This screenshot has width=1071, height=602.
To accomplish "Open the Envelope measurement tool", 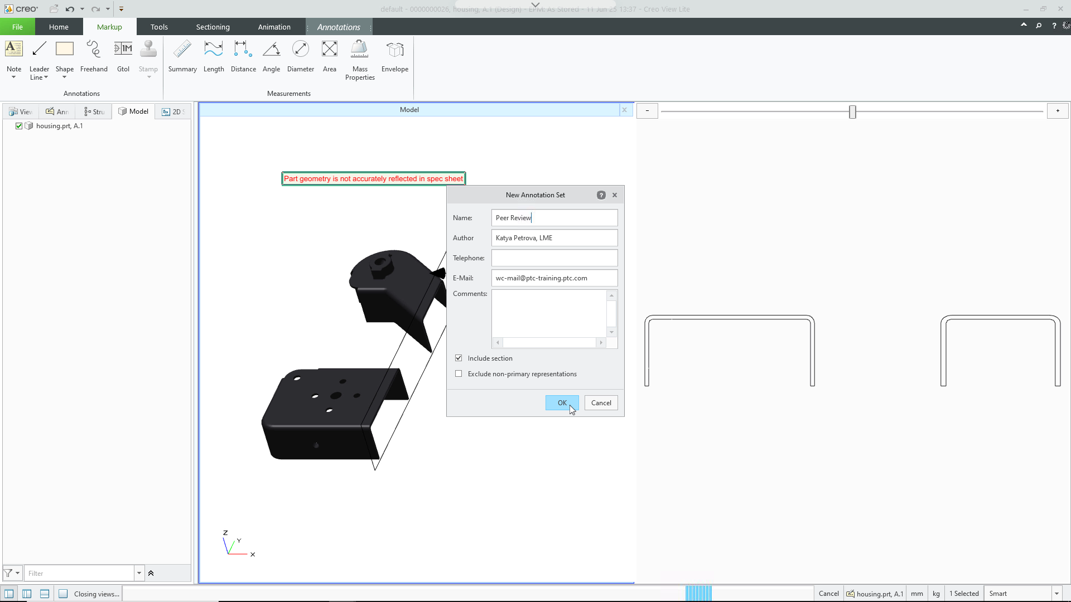I will click(395, 56).
